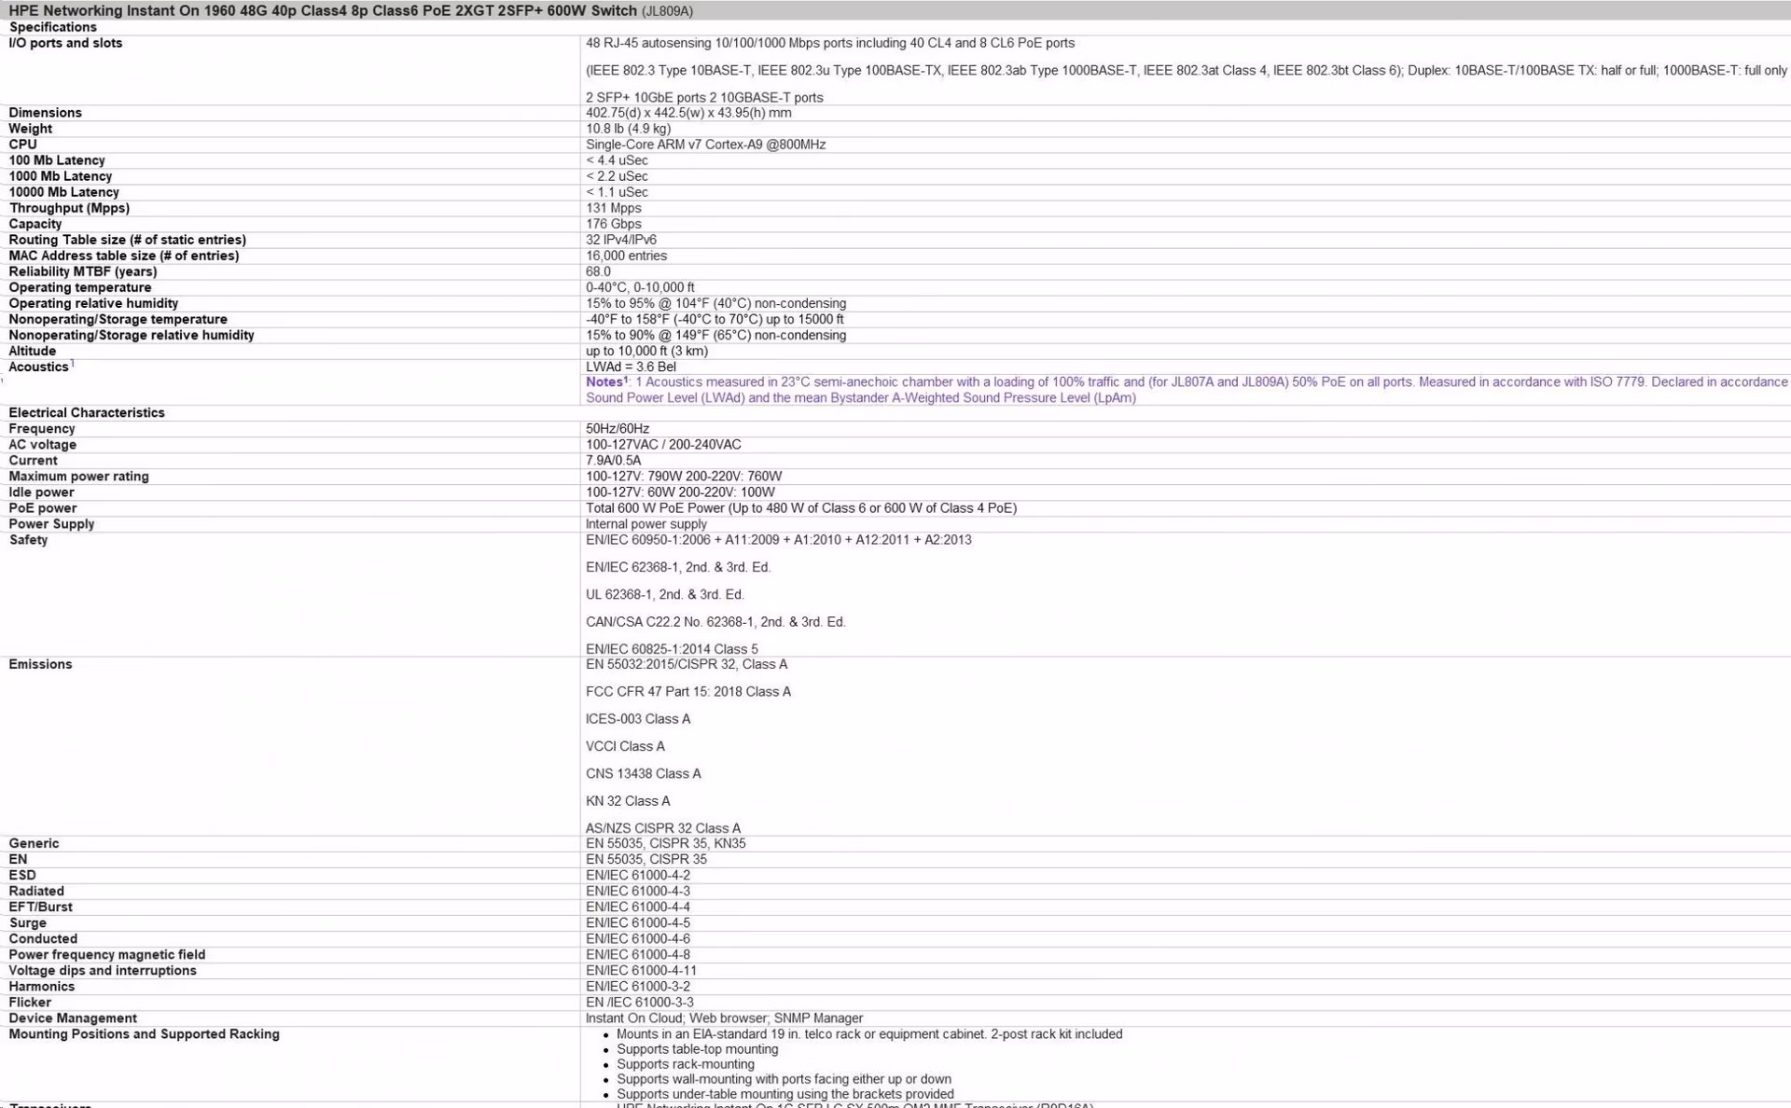The height and width of the screenshot is (1108, 1791).
Task: Click the 'UL 62368-1, 2nd. & 3rd. Ed.' line
Action: [665, 594]
